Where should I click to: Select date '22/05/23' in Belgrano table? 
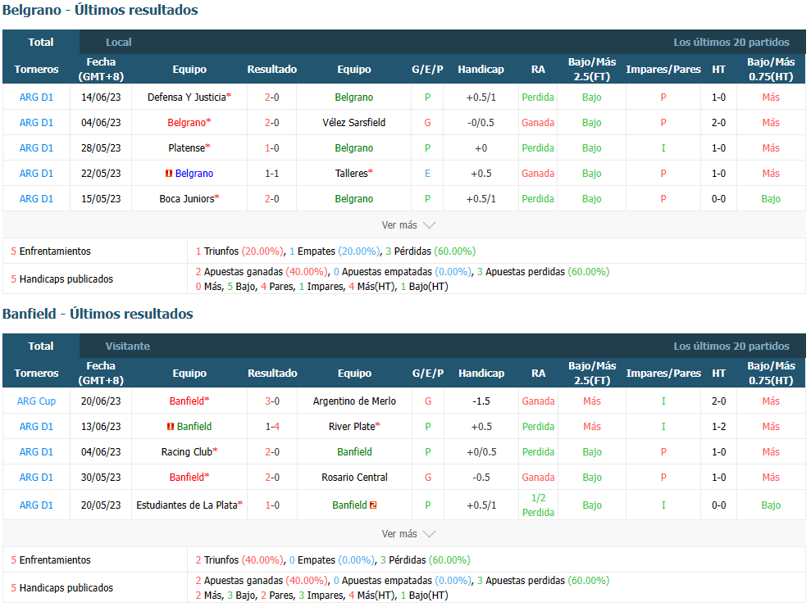tap(101, 174)
